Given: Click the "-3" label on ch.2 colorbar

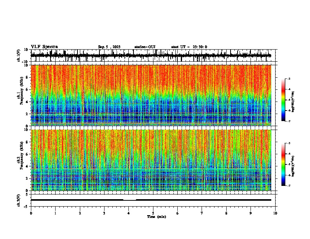Looking at the screenshot, I should point(288,143).
